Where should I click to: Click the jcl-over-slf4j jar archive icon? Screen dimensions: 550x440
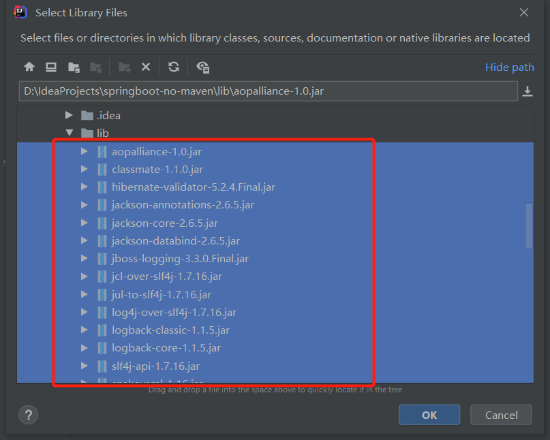tap(102, 277)
